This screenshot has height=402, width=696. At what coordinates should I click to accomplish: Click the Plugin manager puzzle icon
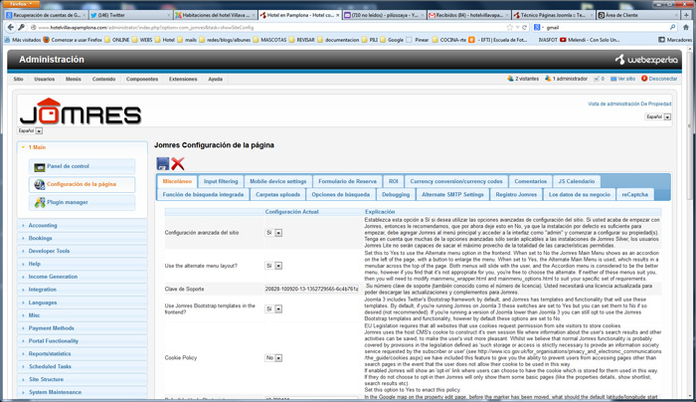coord(40,203)
